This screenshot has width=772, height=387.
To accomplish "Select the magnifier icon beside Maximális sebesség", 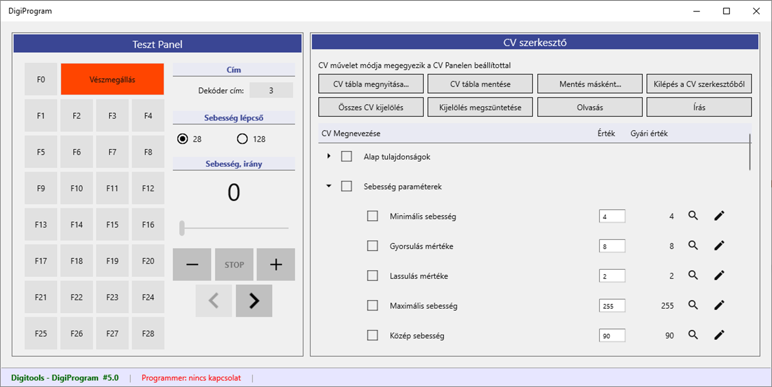I will click(693, 305).
